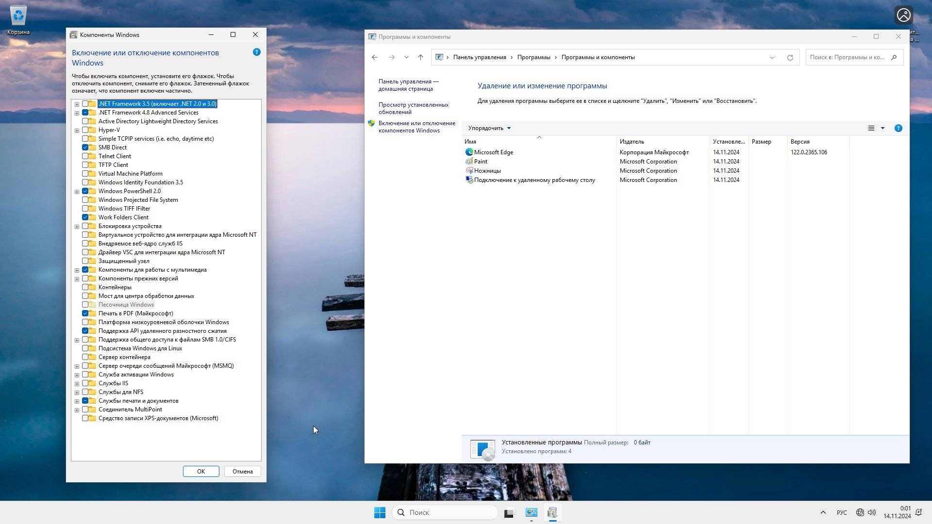The width and height of the screenshot is (932, 524).
Task: Sort by the Версия column header
Action: (x=818, y=142)
